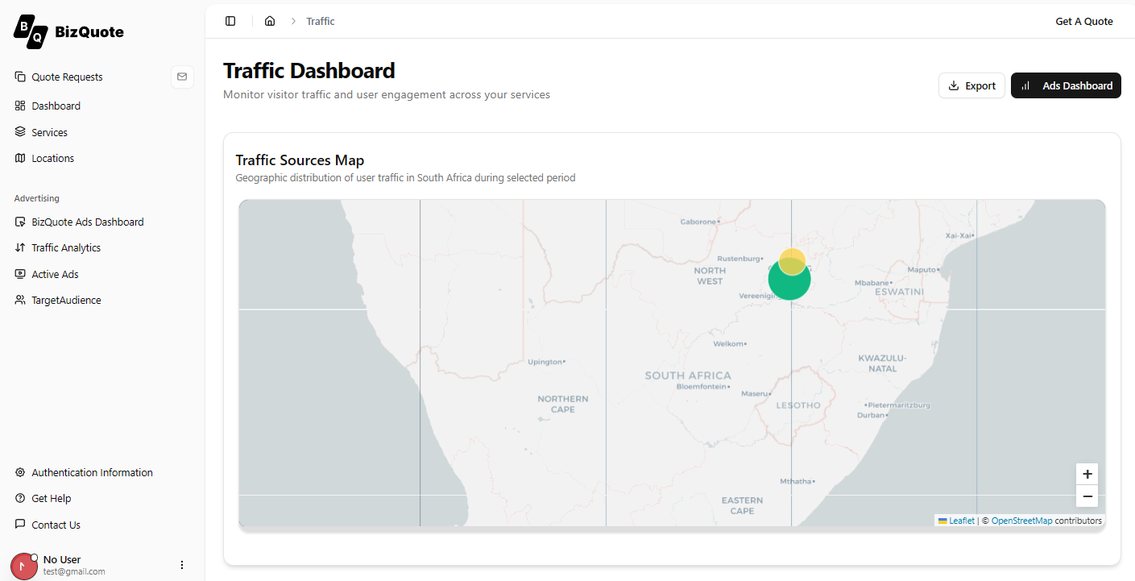This screenshot has width=1135, height=581.
Task: Open the Ads Dashboard button
Action: click(1066, 85)
